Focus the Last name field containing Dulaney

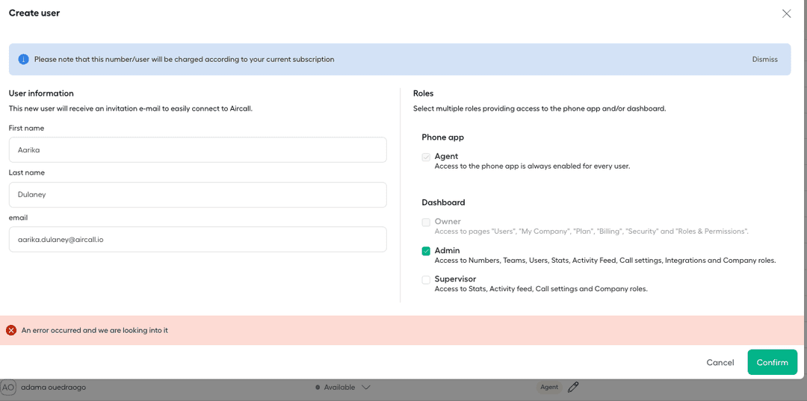click(x=197, y=195)
